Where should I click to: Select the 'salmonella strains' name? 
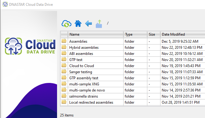[83, 96]
